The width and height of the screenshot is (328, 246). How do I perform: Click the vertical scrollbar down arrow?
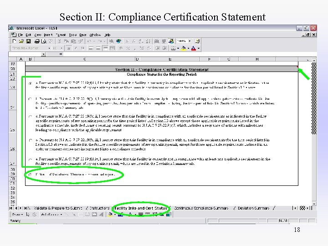[x=314, y=204]
